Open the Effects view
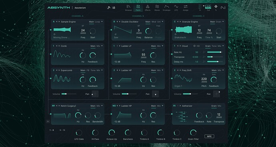This screenshot has height=147, width=276. (x=148, y=8)
